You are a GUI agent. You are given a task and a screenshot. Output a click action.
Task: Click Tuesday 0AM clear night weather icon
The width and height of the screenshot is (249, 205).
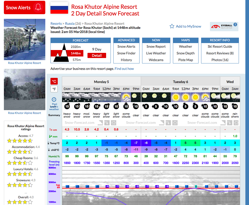pos(146,97)
